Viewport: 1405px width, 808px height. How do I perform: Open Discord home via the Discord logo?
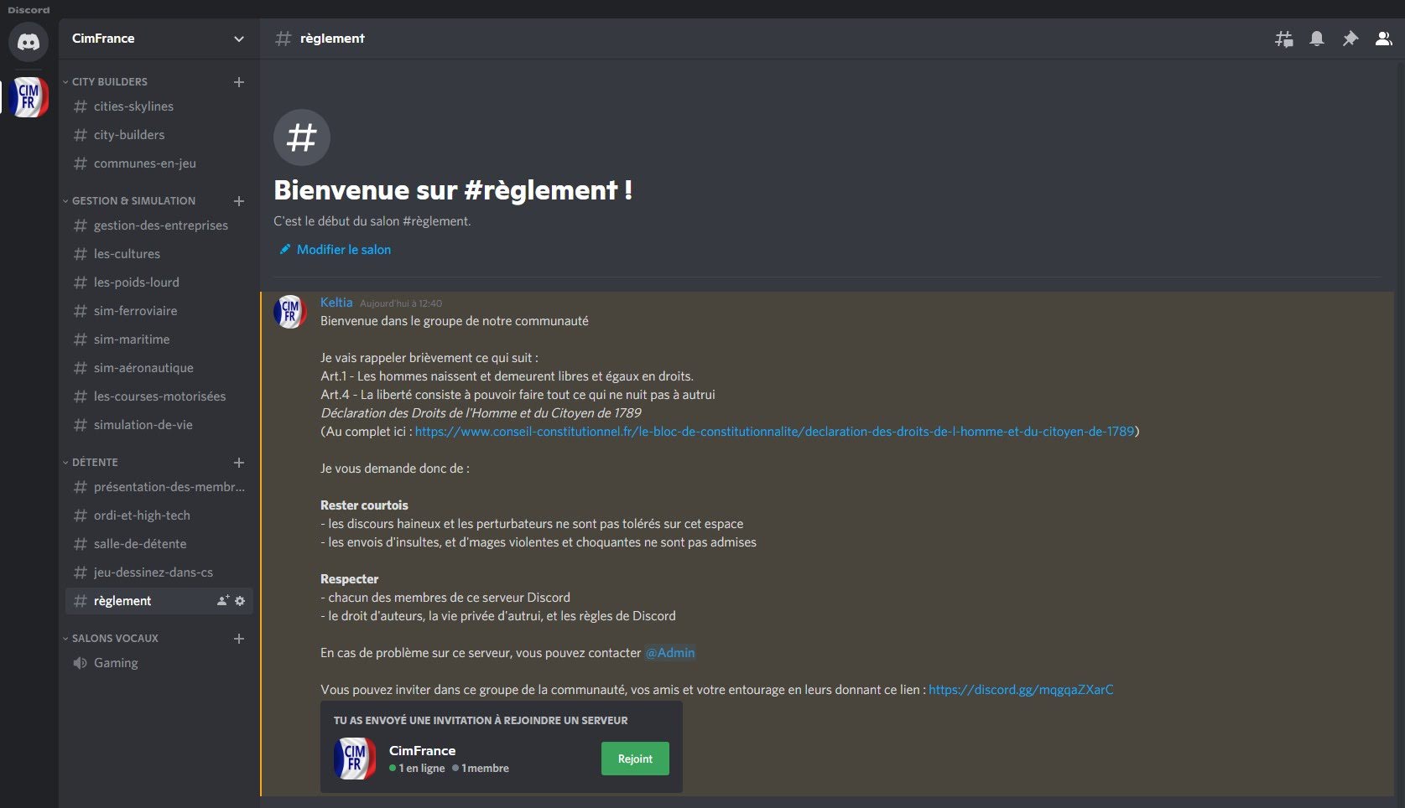[29, 41]
